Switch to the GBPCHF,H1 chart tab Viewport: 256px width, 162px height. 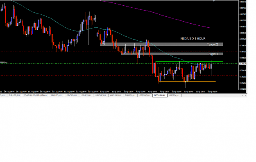tap(145, 95)
